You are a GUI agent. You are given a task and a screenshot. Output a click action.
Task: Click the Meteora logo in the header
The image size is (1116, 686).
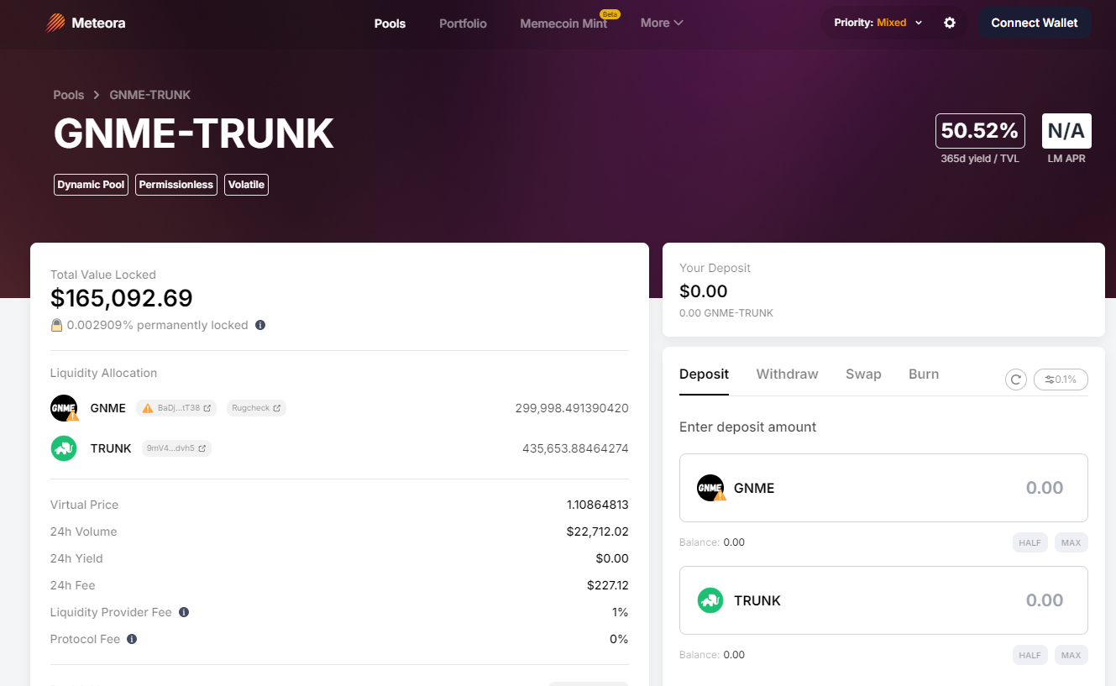[85, 23]
